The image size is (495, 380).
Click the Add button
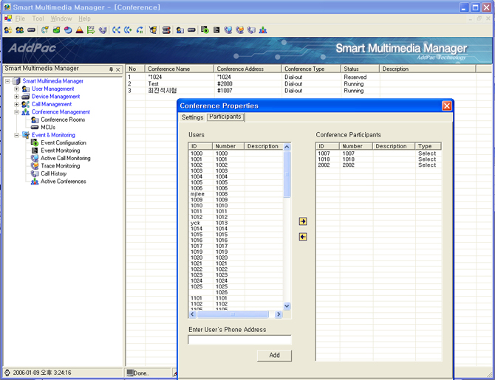pyautogui.click(x=274, y=356)
